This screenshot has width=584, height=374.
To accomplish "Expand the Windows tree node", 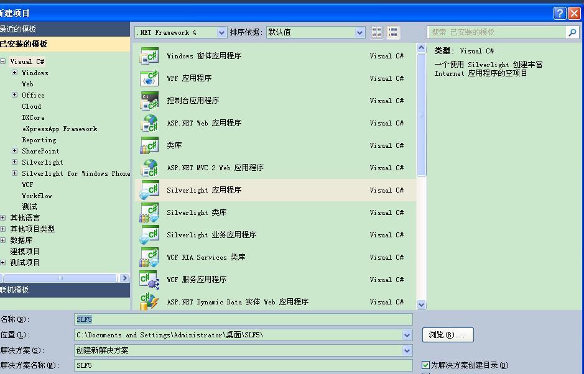I will tap(14, 73).
